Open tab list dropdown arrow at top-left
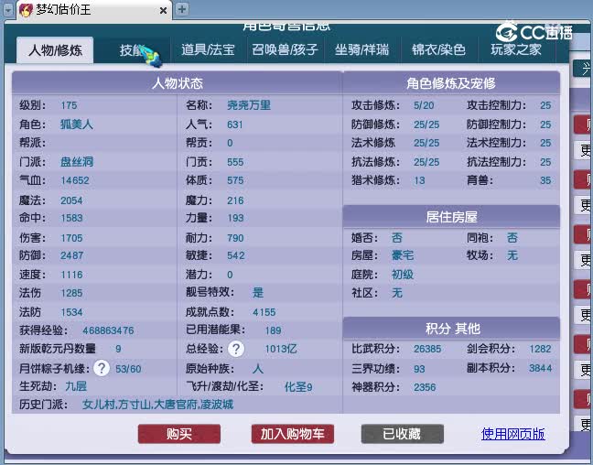 click(x=8, y=10)
